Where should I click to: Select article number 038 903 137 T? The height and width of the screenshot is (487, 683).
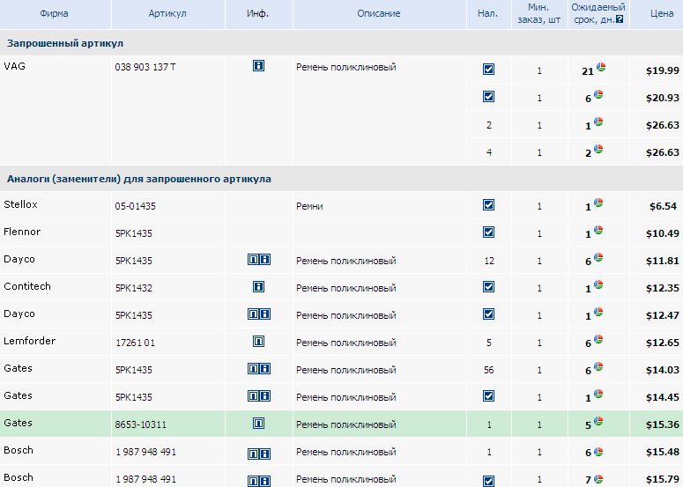(x=145, y=67)
